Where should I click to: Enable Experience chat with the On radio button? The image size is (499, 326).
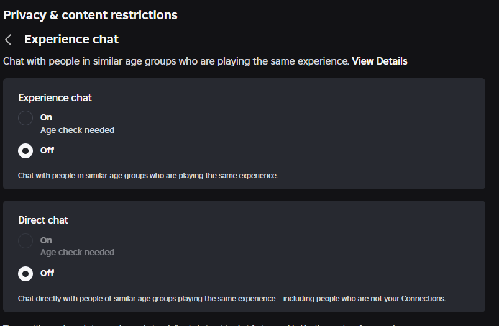click(25, 118)
